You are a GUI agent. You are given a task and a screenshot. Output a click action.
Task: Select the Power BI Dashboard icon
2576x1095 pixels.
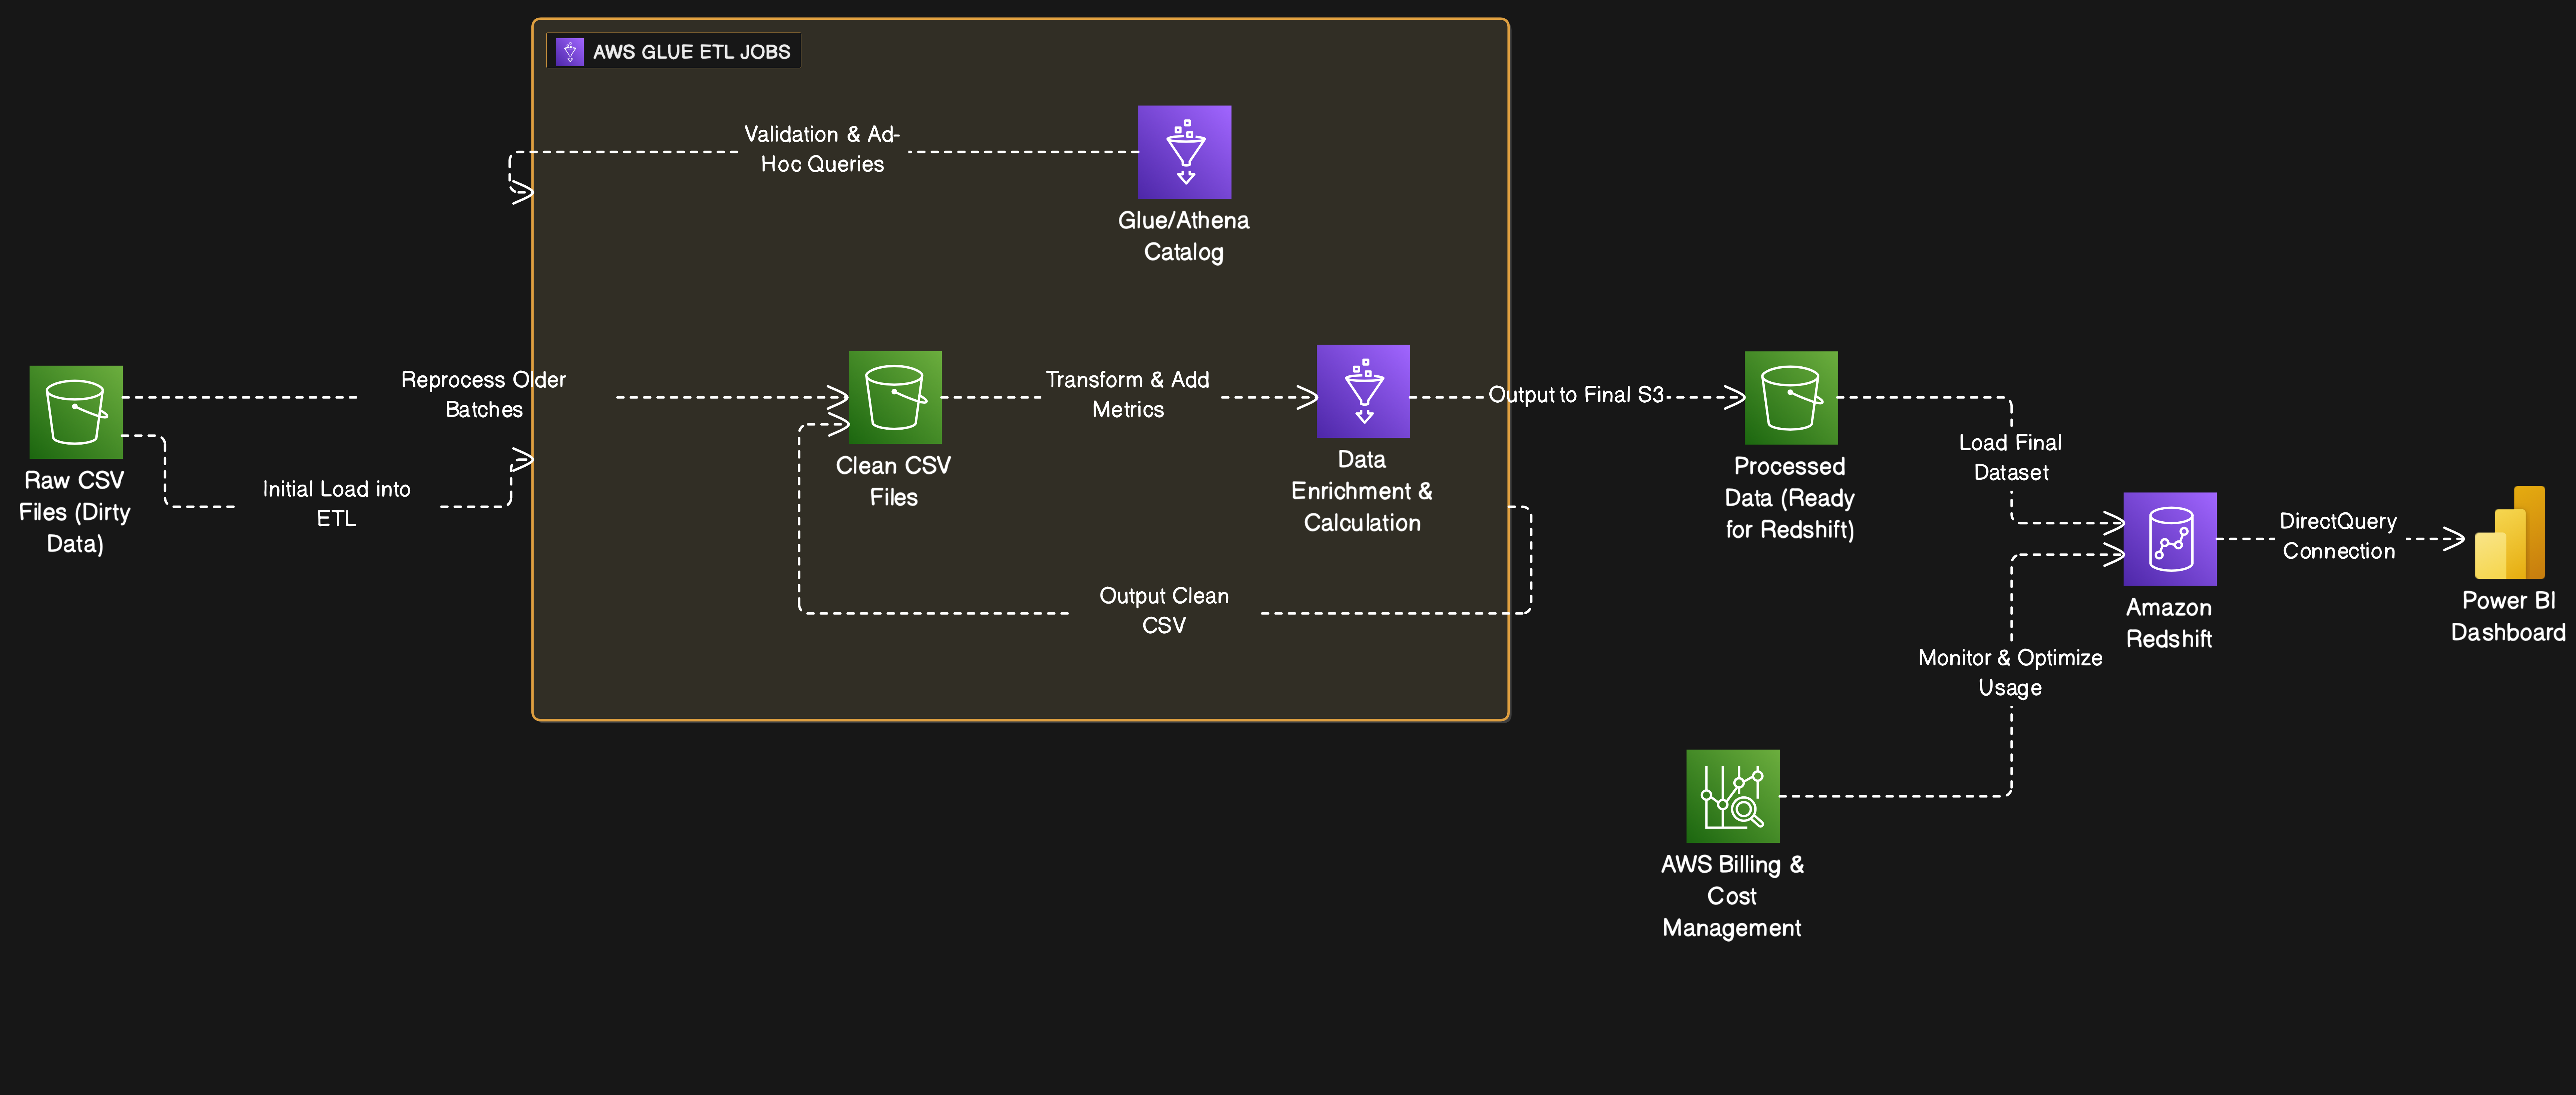[2510, 533]
